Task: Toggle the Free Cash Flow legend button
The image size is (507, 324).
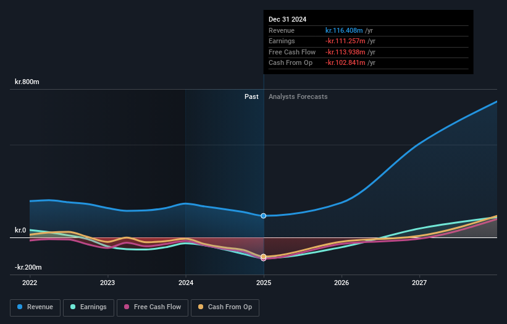Action: [153, 307]
